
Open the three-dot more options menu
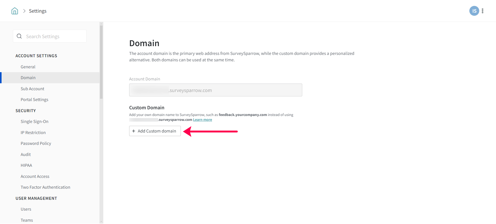[x=483, y=11]
